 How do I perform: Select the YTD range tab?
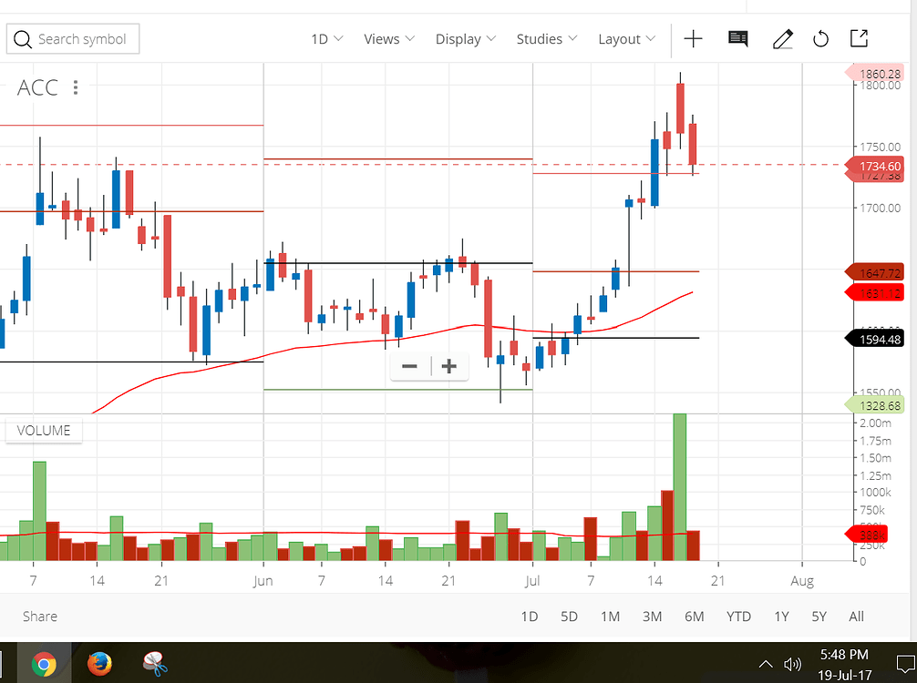click(x=738, y=617)
